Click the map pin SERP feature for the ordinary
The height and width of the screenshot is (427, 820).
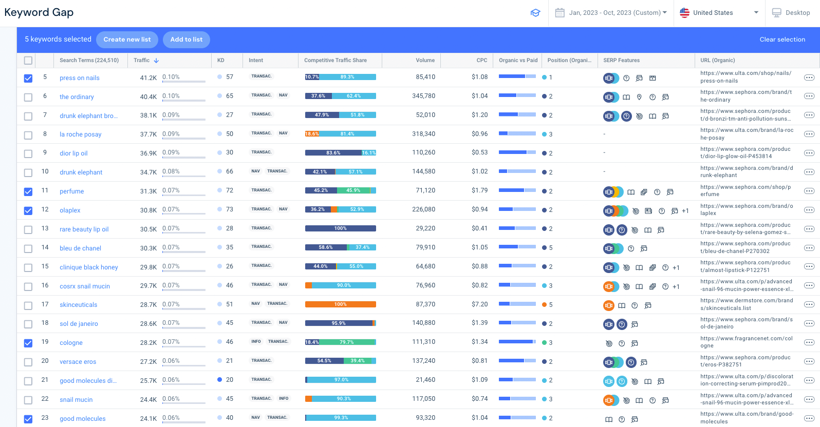639,97
